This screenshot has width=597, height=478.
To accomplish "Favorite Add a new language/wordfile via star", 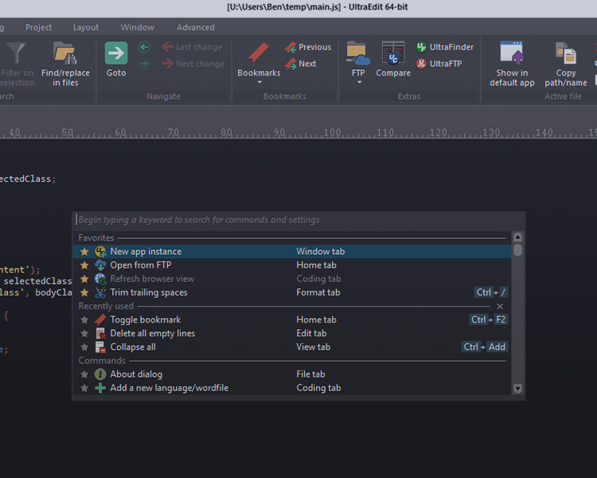I will 84,388.
